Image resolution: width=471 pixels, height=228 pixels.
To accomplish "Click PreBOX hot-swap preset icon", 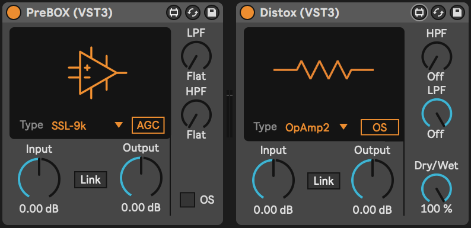I will pyautogui.click(x=193, y=12).
